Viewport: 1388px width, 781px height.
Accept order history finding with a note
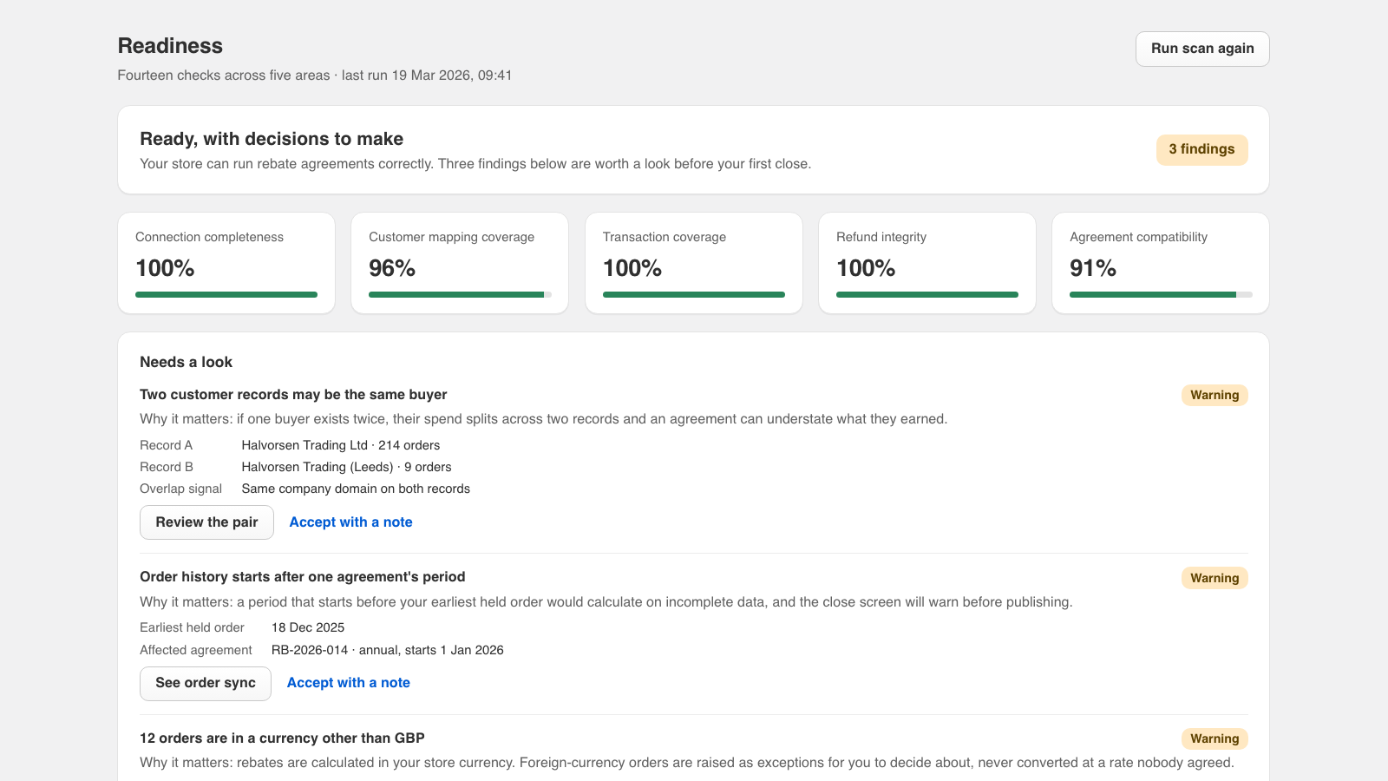click(349, 683)
